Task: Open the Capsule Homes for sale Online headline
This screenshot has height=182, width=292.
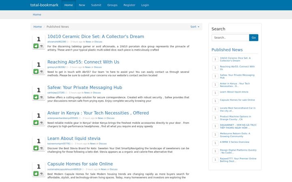Action: pyautogui.click(x=80, y=164)
